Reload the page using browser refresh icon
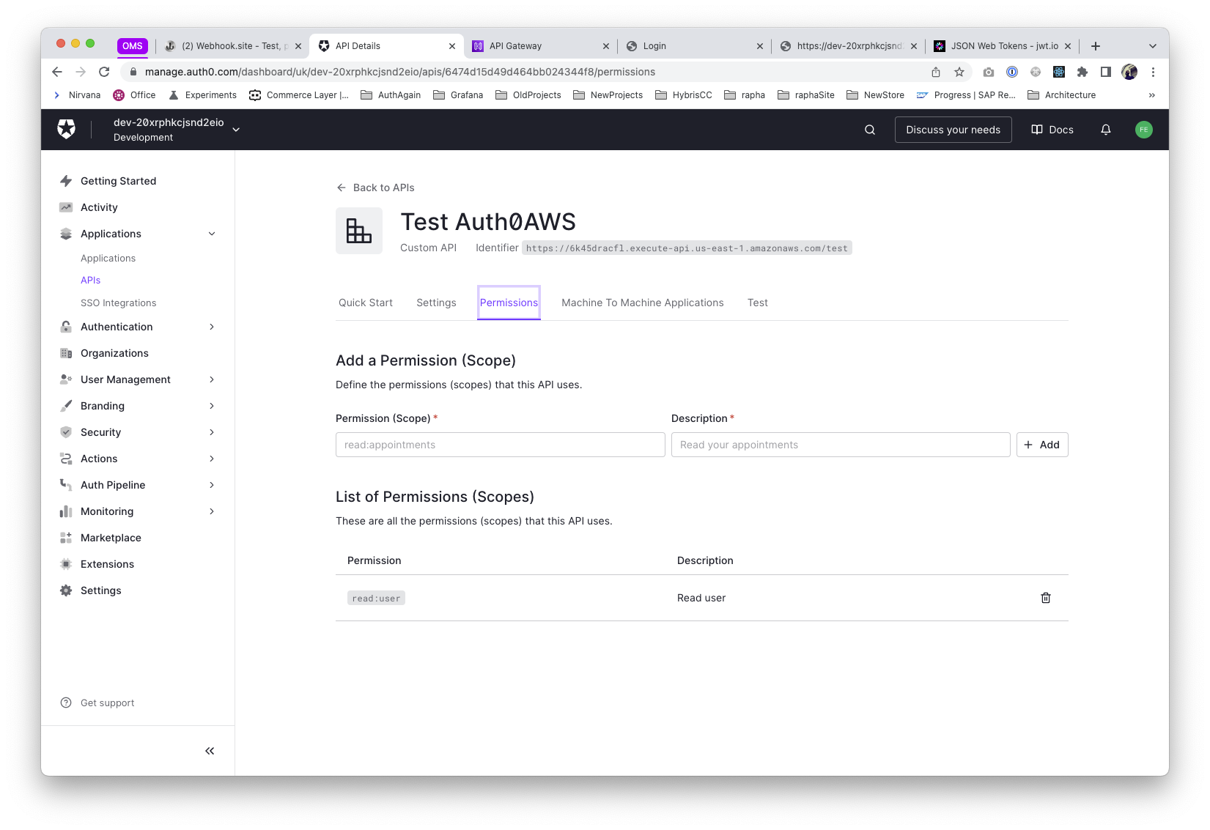1210x830 pixels. [104, 72]
